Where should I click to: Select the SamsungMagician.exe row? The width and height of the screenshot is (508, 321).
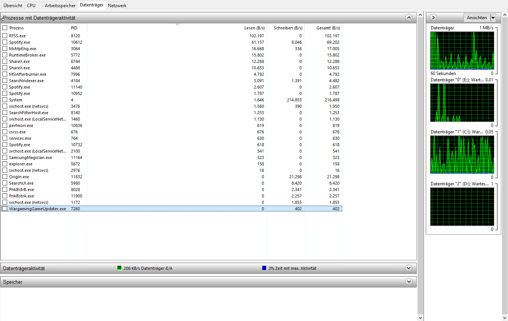pos(171,157)
